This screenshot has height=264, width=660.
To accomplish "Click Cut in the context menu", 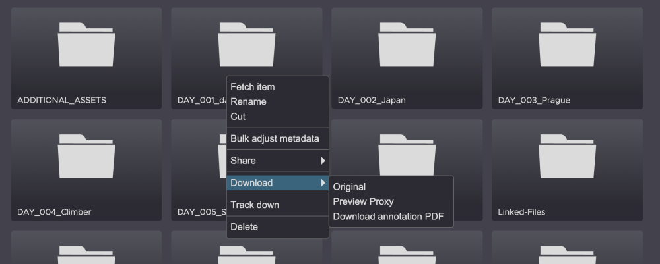I will (238, 117).
